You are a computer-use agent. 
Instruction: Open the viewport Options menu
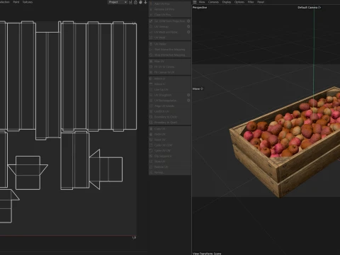[239, 2]
